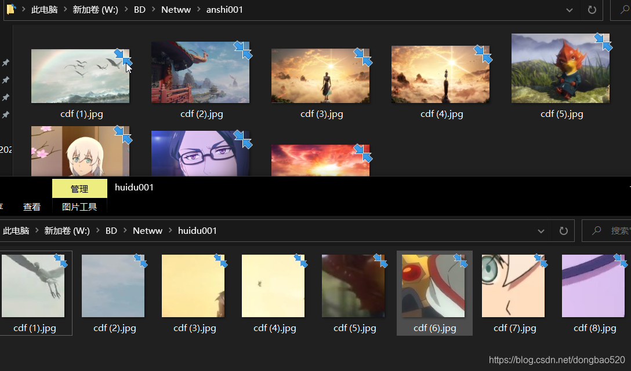Select bird claw thumbnail cdf (1).jpg in huidu001
631x371 pixels.
click(x=33, y=286)
